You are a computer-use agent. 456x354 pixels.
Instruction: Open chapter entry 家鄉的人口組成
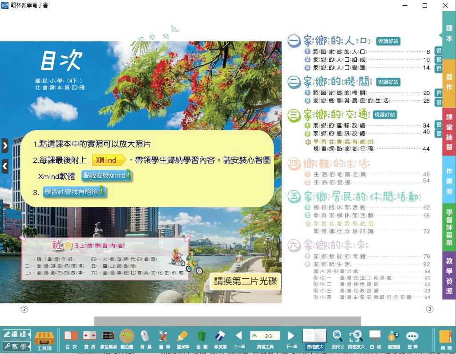tap(339, 60)
